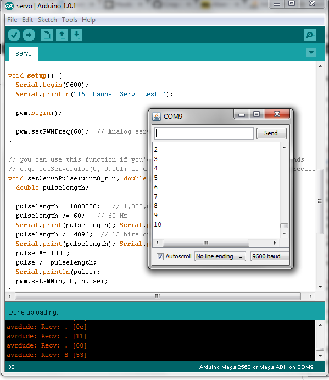Open the Edit menu
The height and width of the screenshot is (380, 329).
(27, 20)
